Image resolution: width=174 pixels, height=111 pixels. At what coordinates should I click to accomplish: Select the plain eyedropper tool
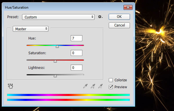tap(85, 86)
